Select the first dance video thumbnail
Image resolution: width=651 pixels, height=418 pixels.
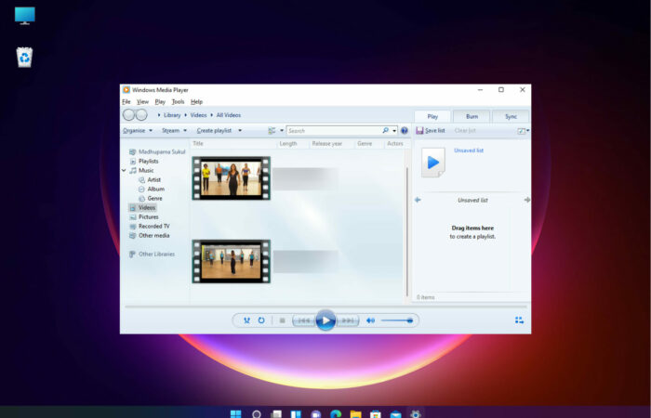[232, 178]
